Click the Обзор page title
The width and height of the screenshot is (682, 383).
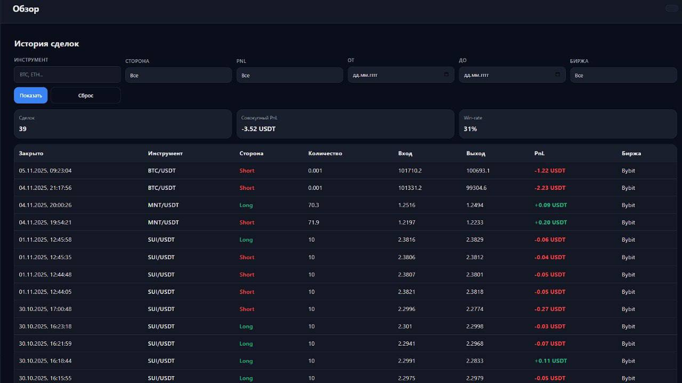click(26, 9)
